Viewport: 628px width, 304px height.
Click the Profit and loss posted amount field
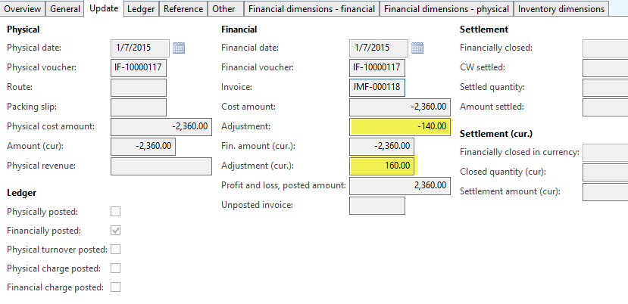(401, 185)
